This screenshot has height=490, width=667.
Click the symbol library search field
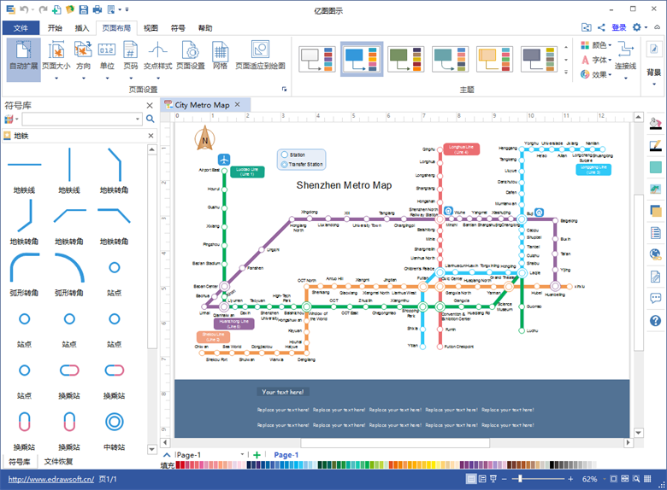tap(82, 119)
